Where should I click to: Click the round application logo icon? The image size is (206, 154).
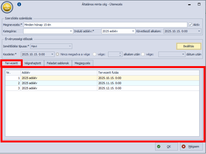(x=7, y=7)
